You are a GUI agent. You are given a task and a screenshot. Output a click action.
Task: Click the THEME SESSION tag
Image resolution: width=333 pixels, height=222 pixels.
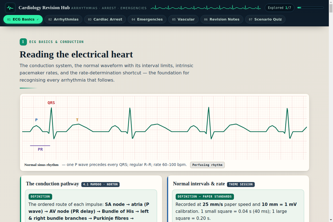tap(241, 184)
